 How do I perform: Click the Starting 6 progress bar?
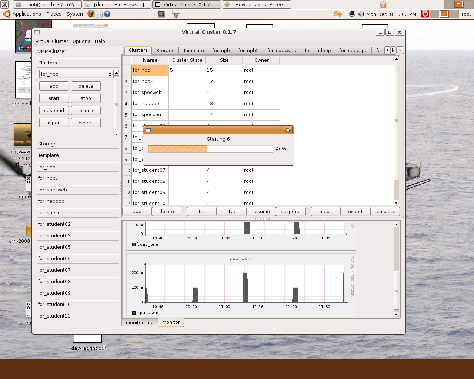click(x=211, y=149)
